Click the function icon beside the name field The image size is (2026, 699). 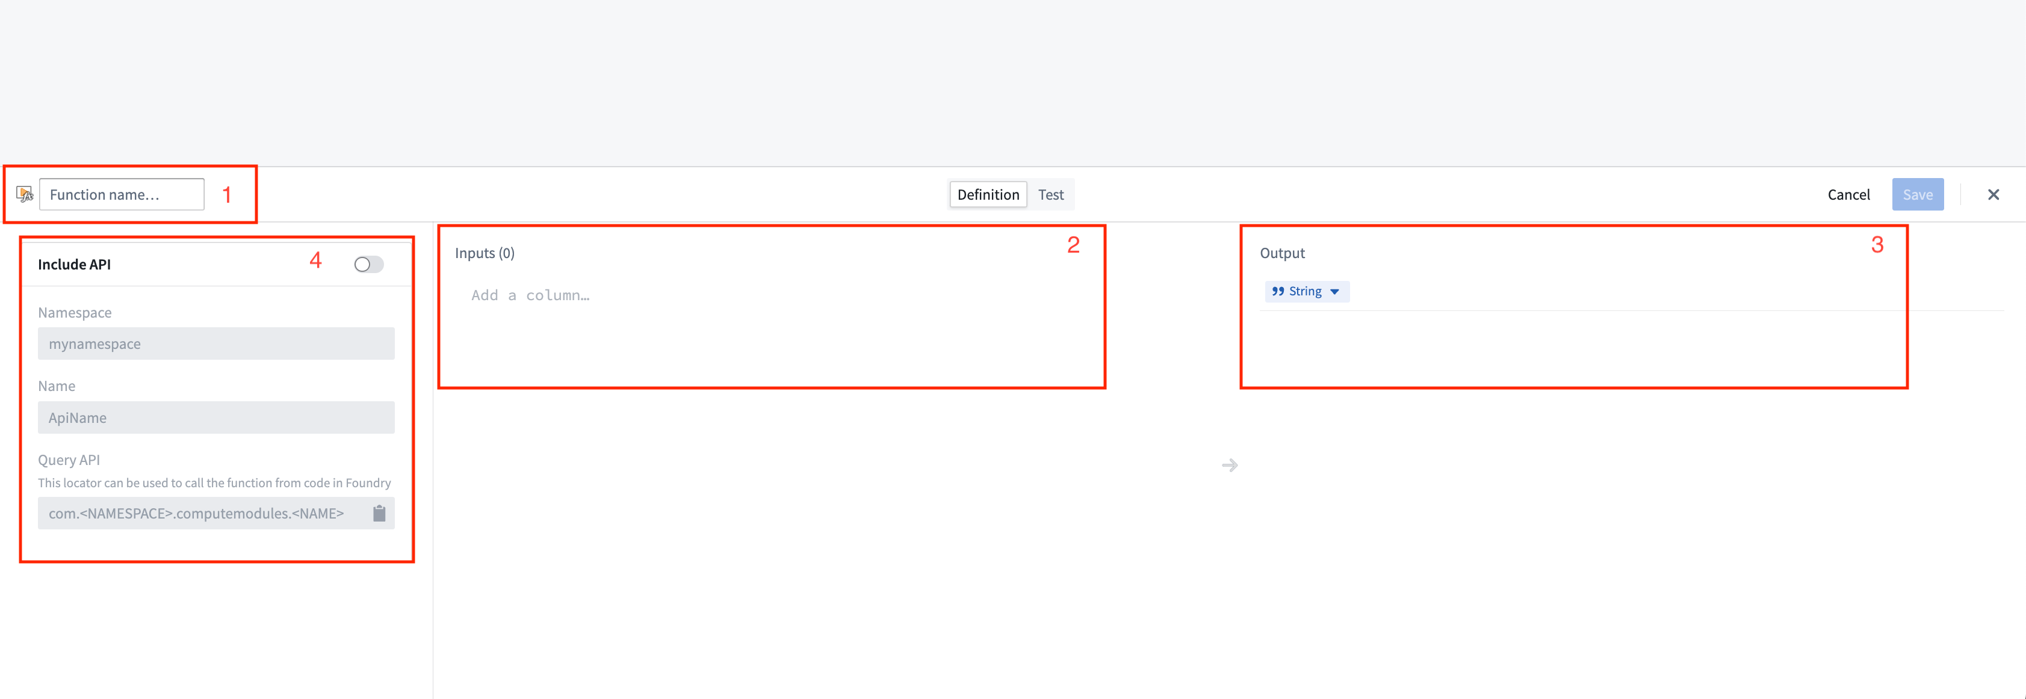[25, 194]
